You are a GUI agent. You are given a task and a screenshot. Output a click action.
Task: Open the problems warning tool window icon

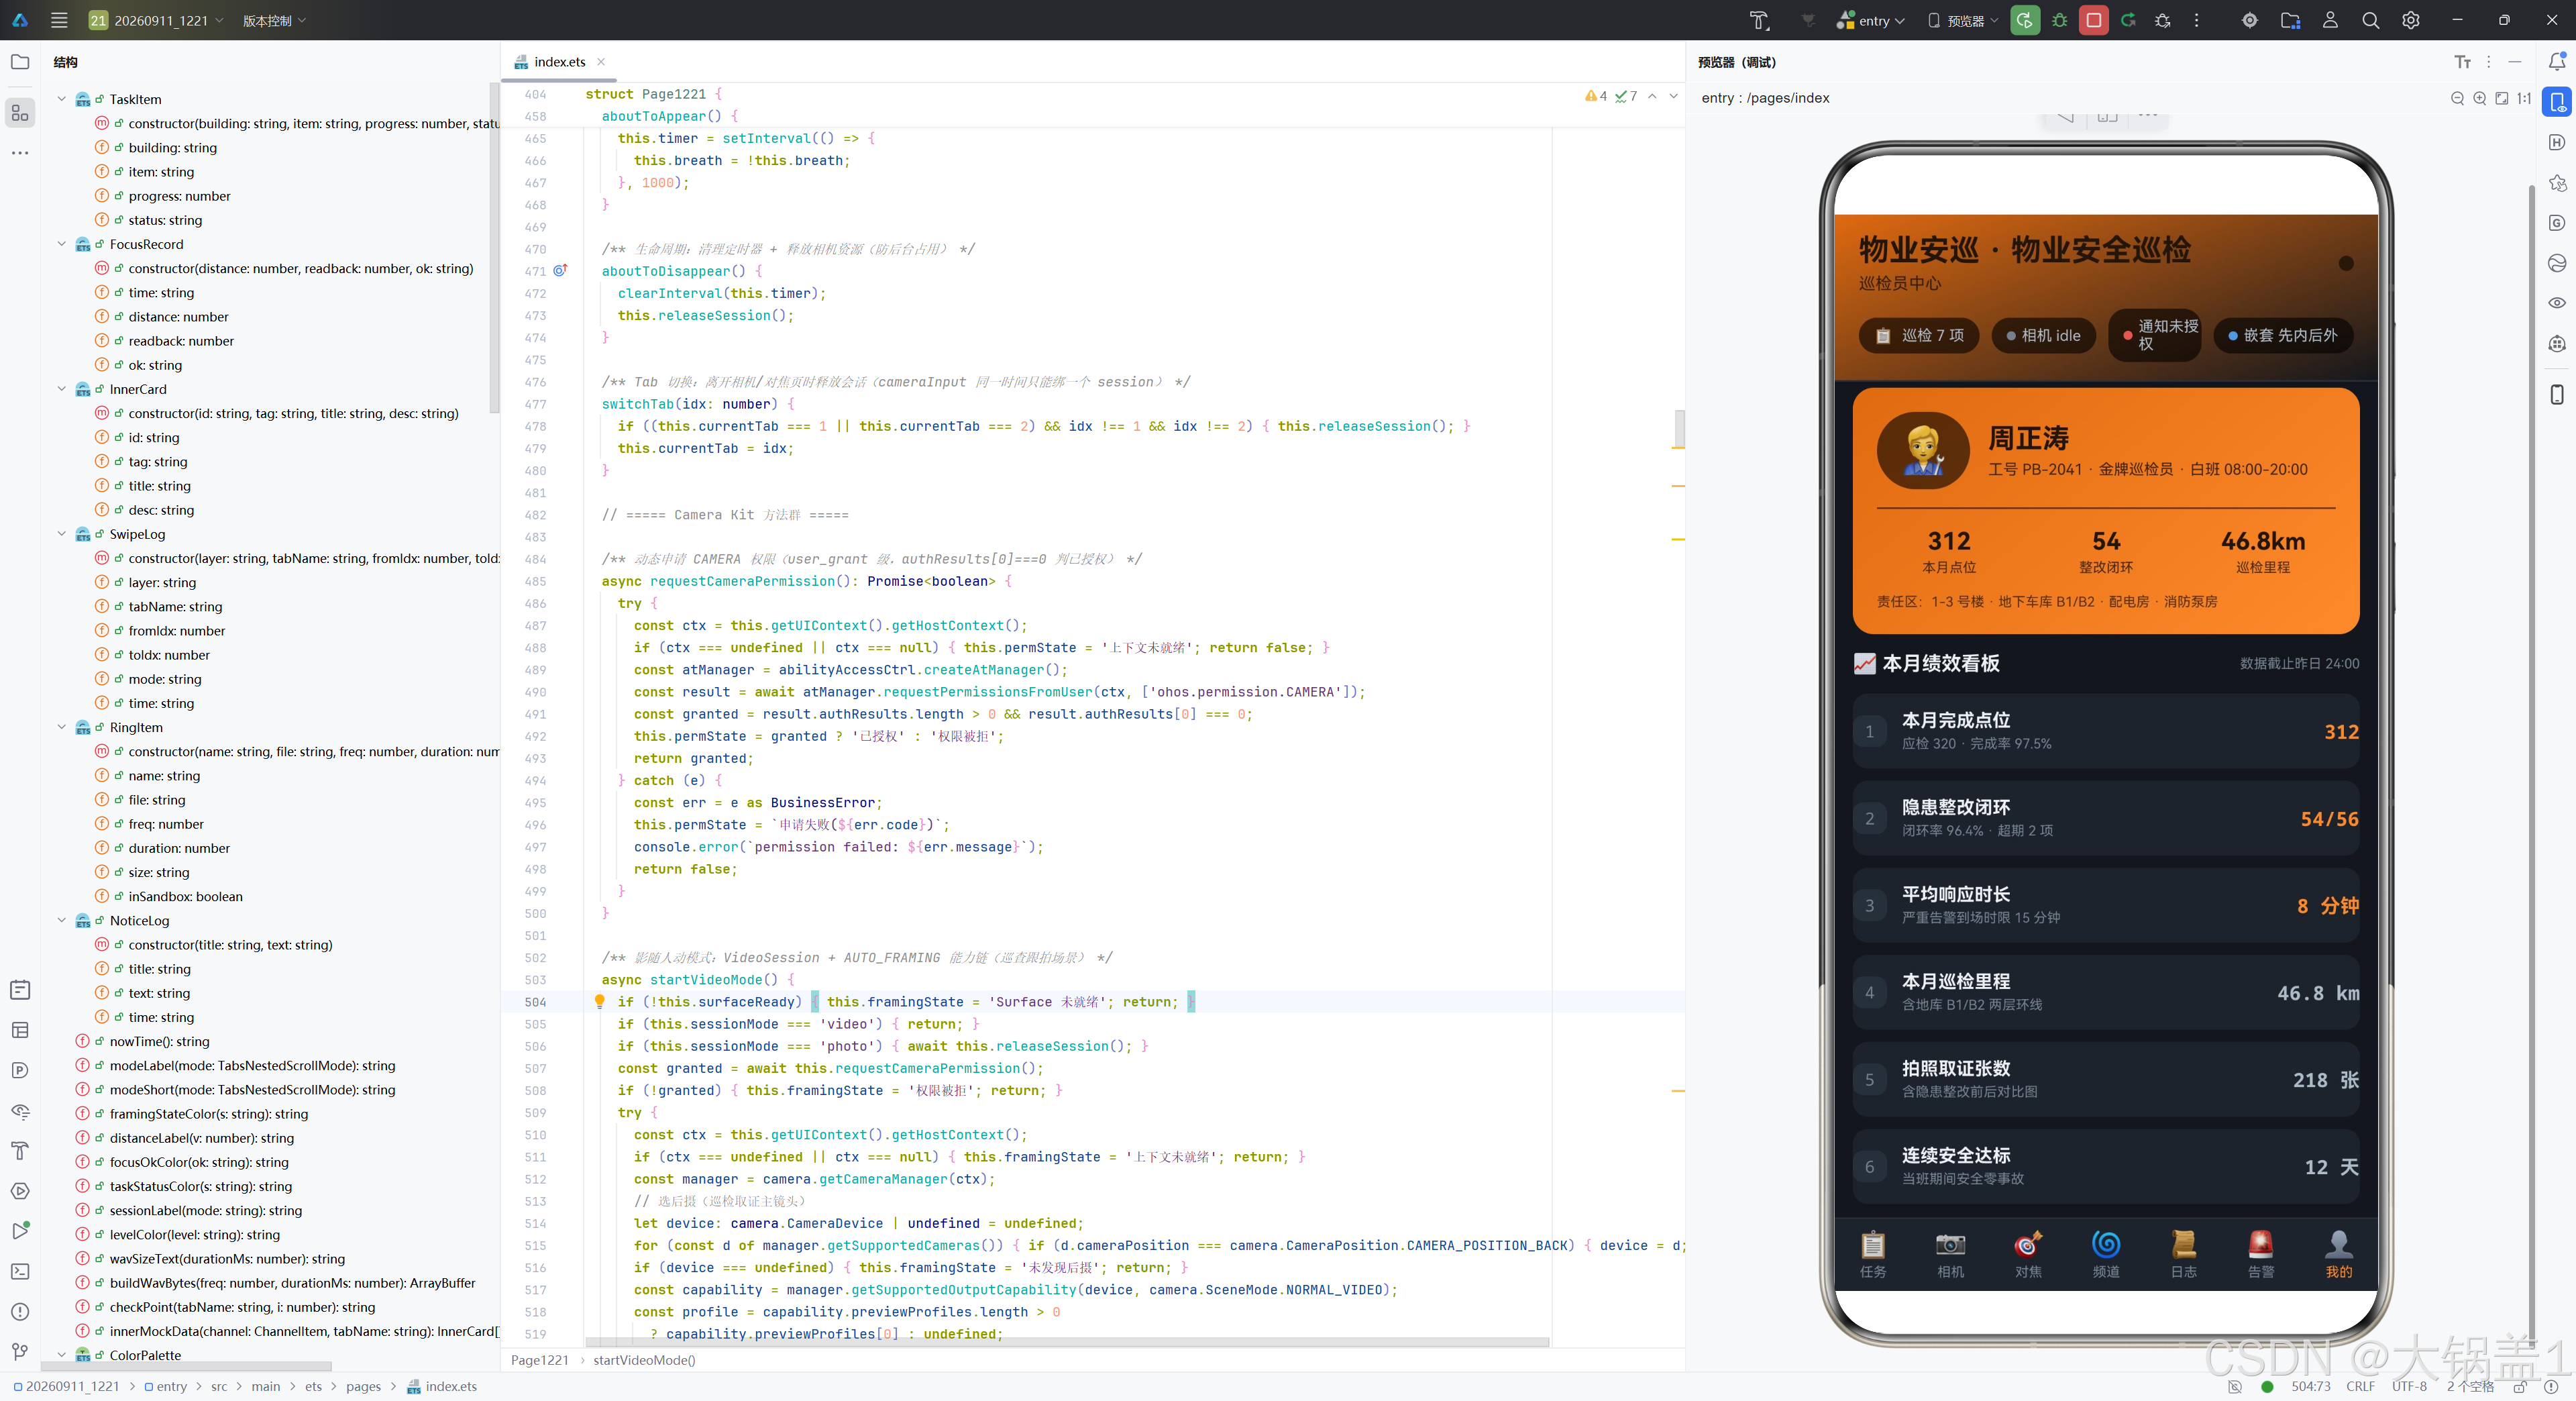(x=20, y=1311)
